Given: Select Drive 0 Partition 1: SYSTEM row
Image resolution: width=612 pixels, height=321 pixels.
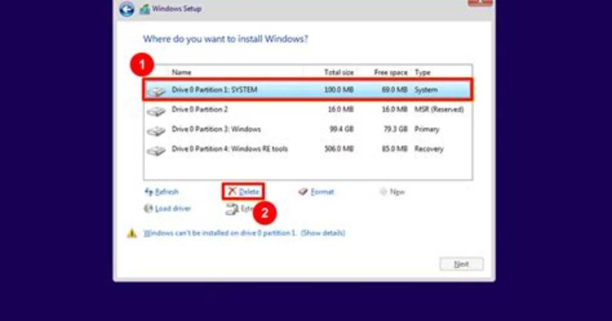Looking at the screenshot, I should click(x=308, y=90).
